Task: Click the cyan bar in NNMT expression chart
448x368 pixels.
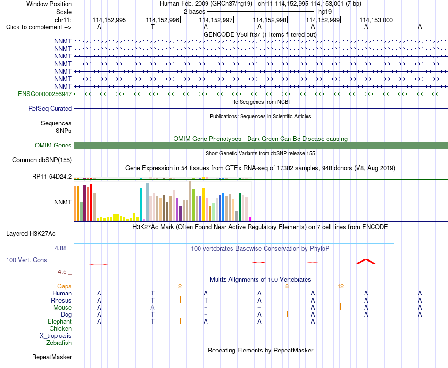Action: pos(141,204)
